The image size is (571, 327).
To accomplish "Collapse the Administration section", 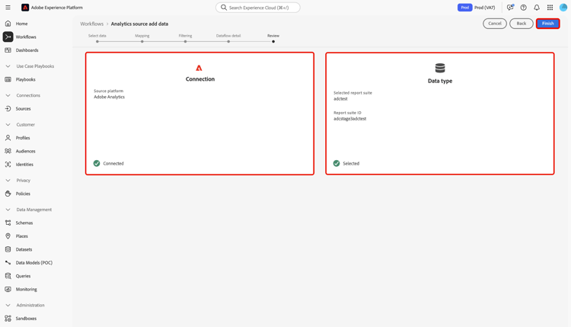I will (8, 305).
